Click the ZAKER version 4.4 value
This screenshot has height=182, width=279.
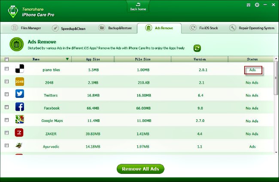(x=200, y=134)
